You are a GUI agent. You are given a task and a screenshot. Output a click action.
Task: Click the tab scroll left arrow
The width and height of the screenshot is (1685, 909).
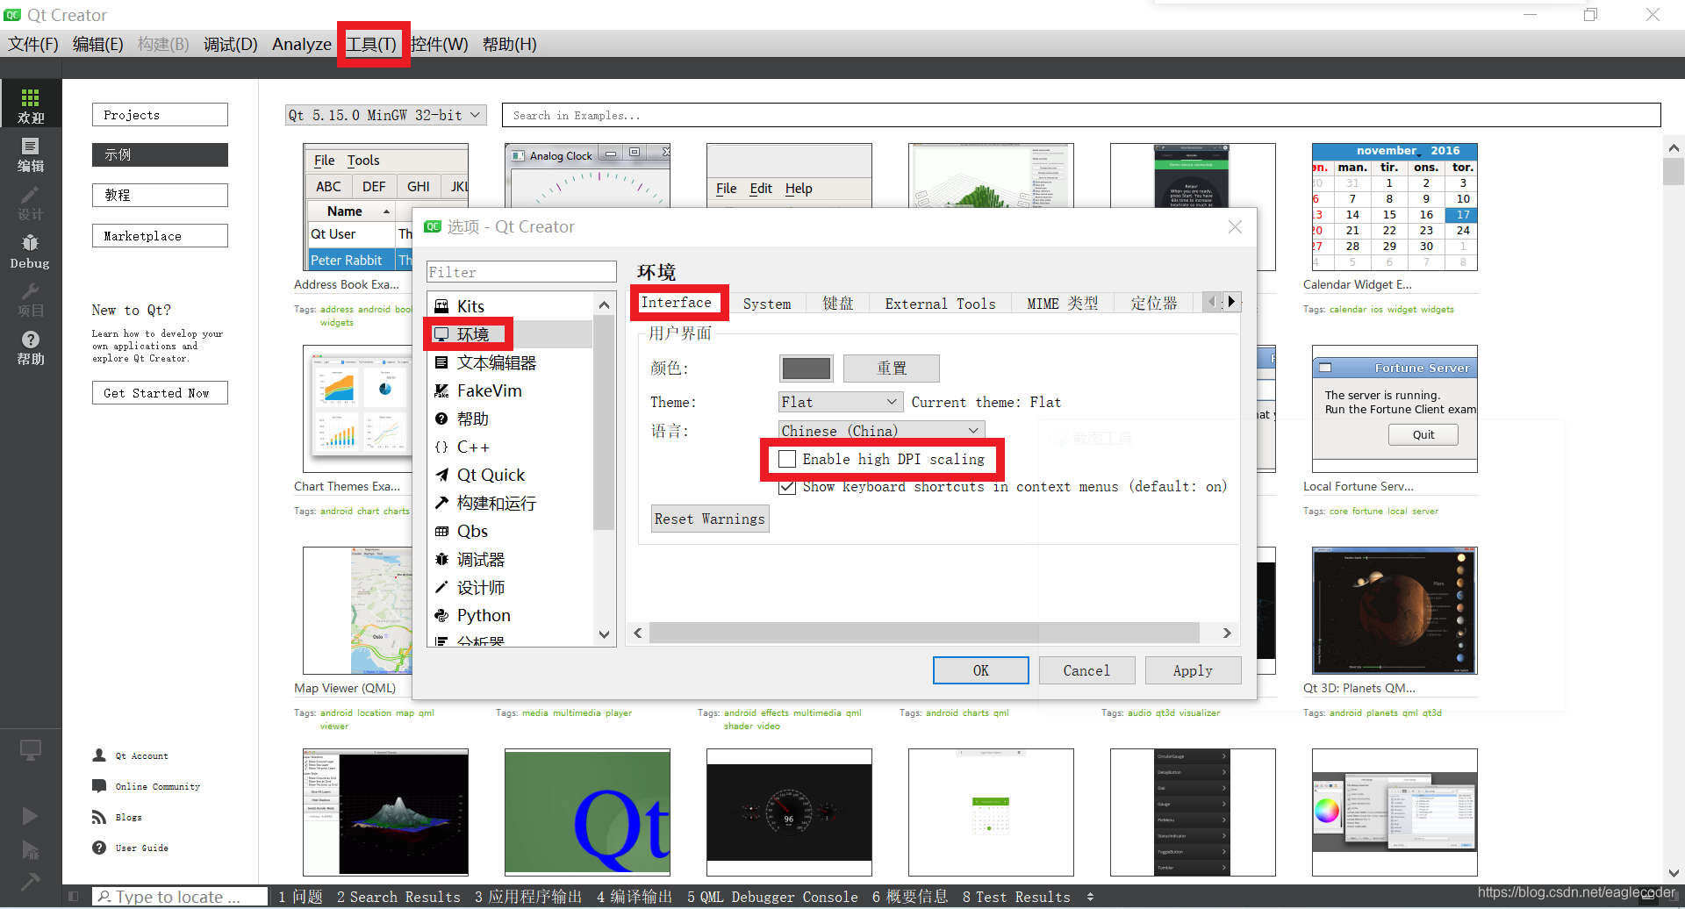point(1212,302)
